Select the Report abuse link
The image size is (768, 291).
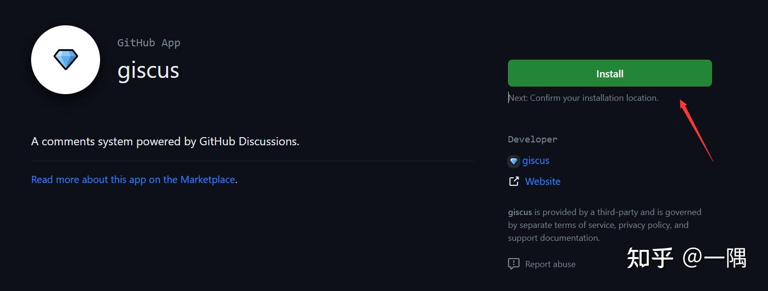tap(550, 264)
